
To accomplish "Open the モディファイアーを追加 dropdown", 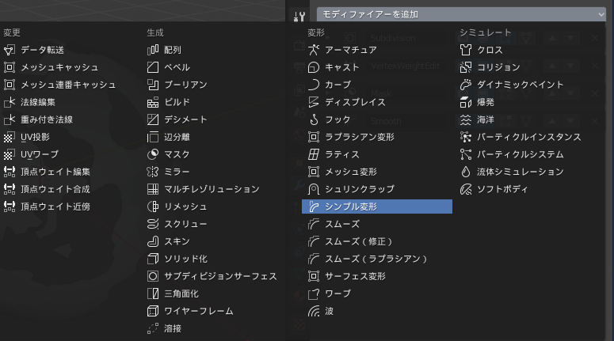I will (461, 14).
